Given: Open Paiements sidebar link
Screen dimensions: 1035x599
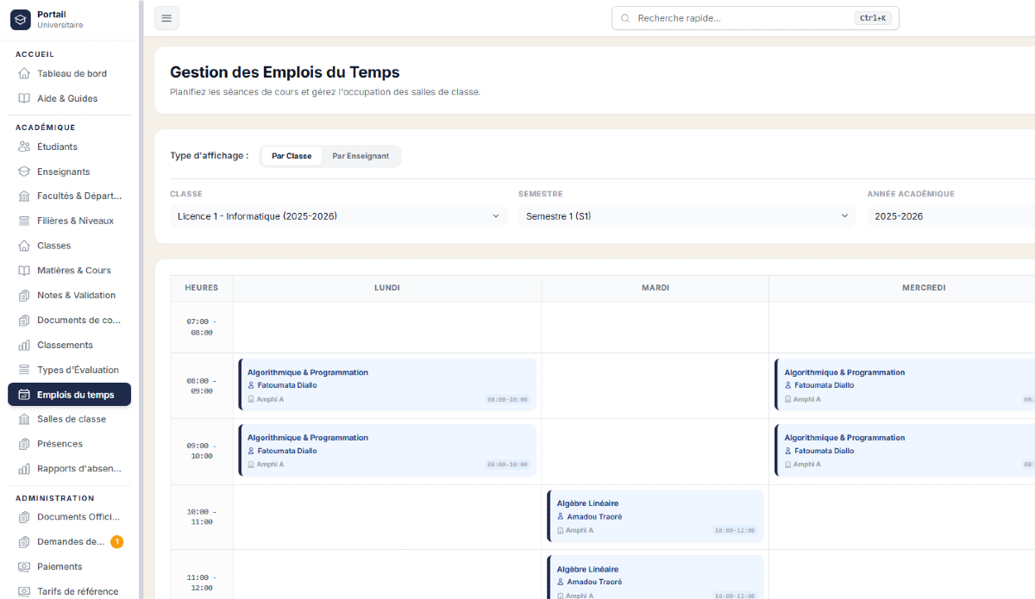Looking at the screenshot, I should coord(69,566).
